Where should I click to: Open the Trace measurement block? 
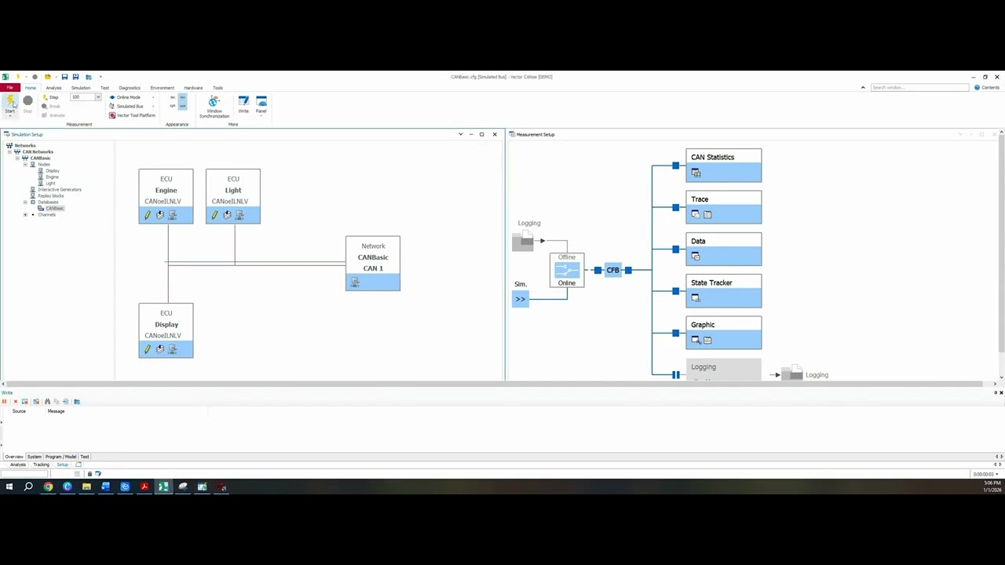click(723, 207)
